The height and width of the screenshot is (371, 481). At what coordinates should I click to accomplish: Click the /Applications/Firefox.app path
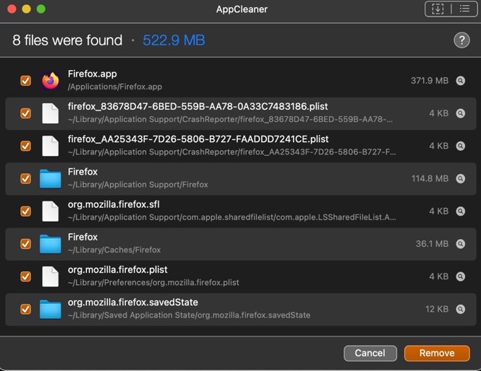(115, 87)
